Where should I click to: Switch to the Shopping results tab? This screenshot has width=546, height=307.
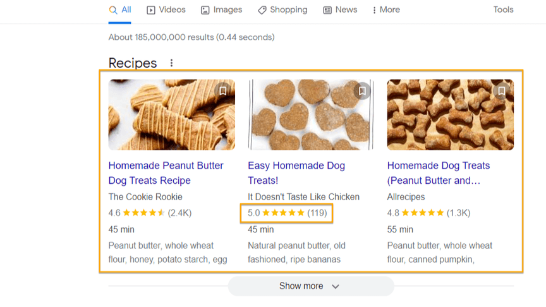tap(282, 9)
